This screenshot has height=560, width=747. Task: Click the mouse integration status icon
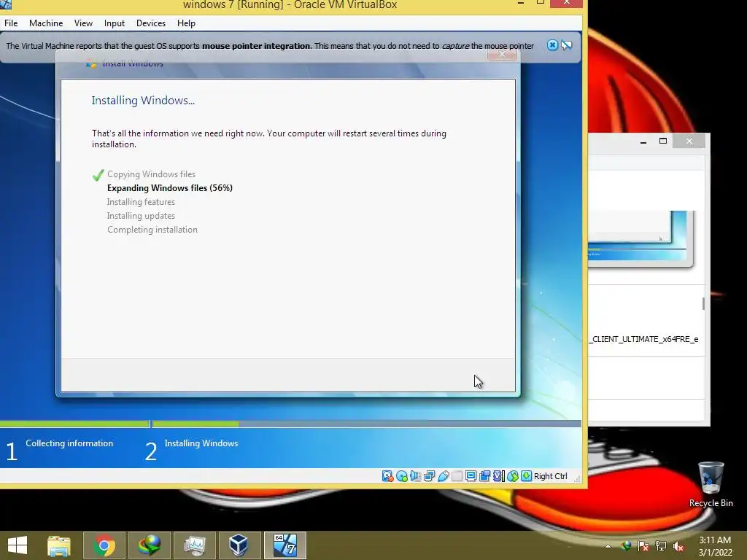[513, 475]
